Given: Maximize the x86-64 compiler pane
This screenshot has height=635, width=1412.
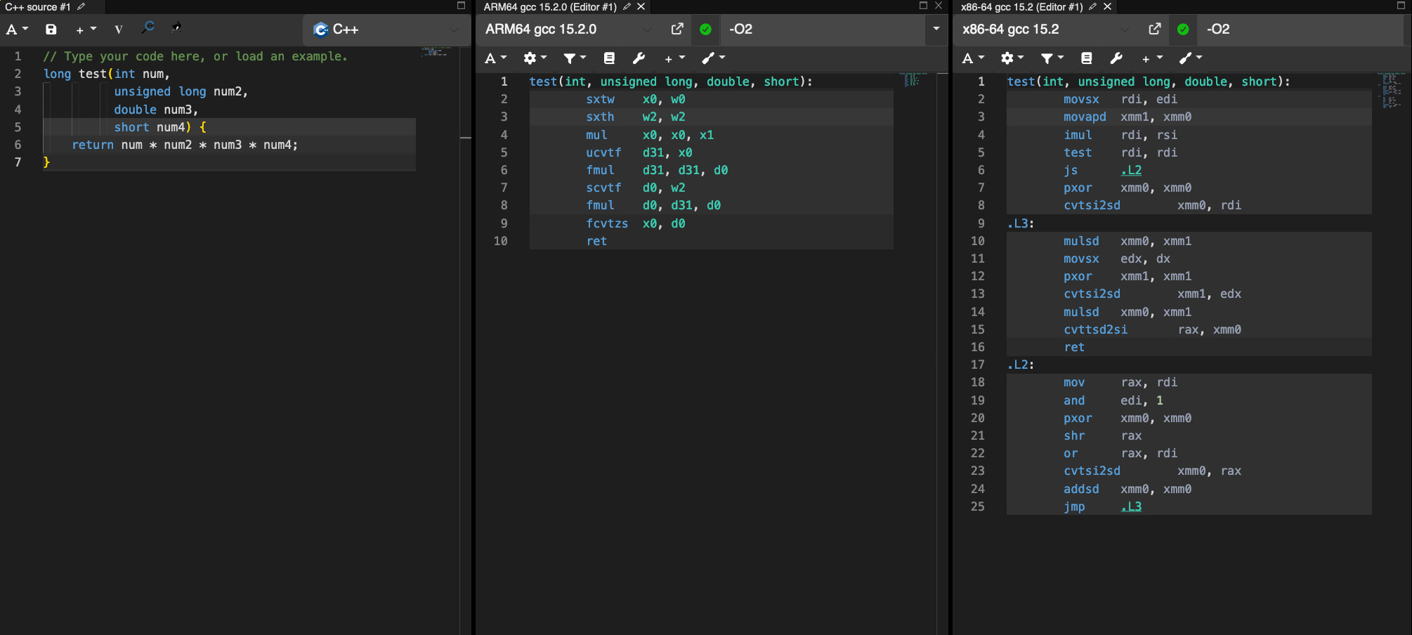Looking at the screenshot, I should tap(1401, 6).
